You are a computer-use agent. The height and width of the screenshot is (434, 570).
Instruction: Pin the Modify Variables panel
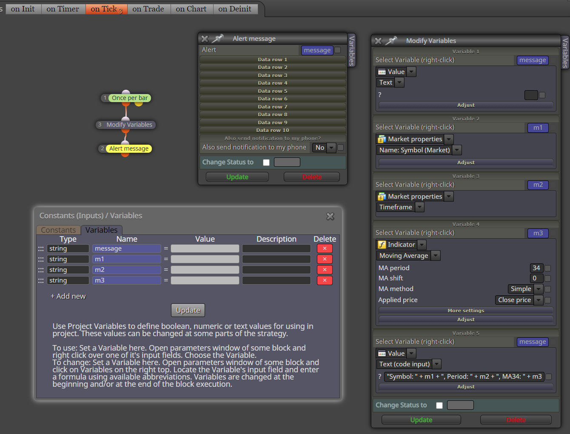tap(391, 41)
